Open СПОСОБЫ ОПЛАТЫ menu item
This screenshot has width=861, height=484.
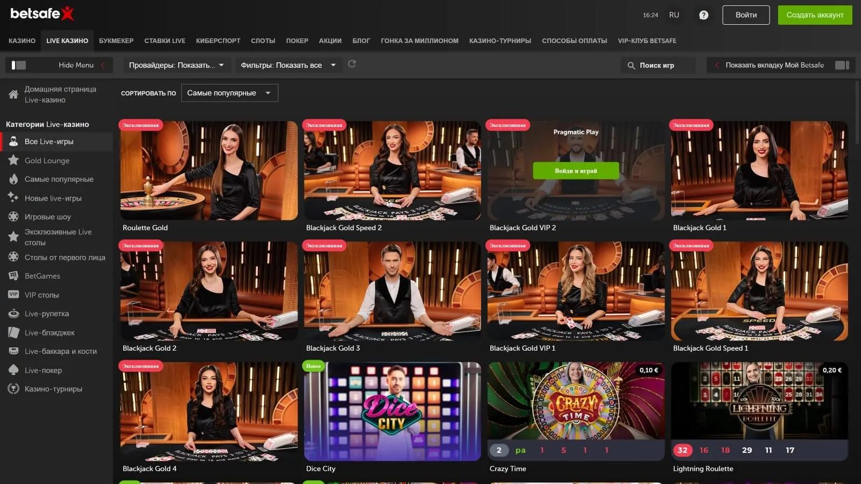(574, 41)
